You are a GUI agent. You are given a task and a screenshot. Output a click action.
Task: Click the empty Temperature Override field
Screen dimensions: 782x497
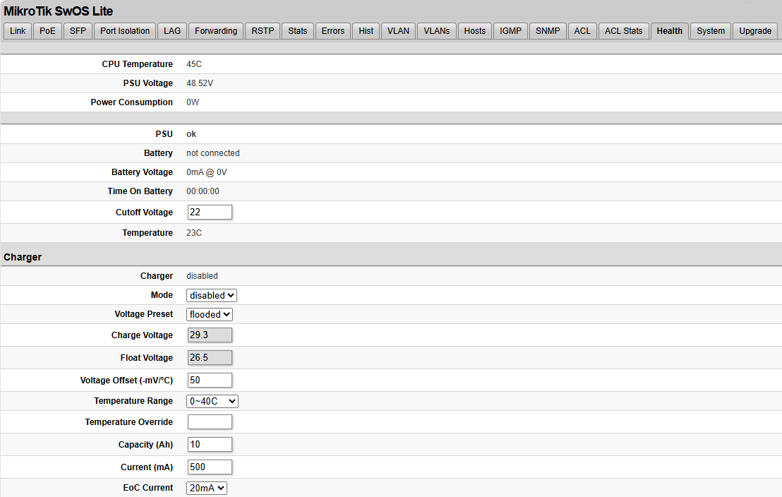pos(210,422)
